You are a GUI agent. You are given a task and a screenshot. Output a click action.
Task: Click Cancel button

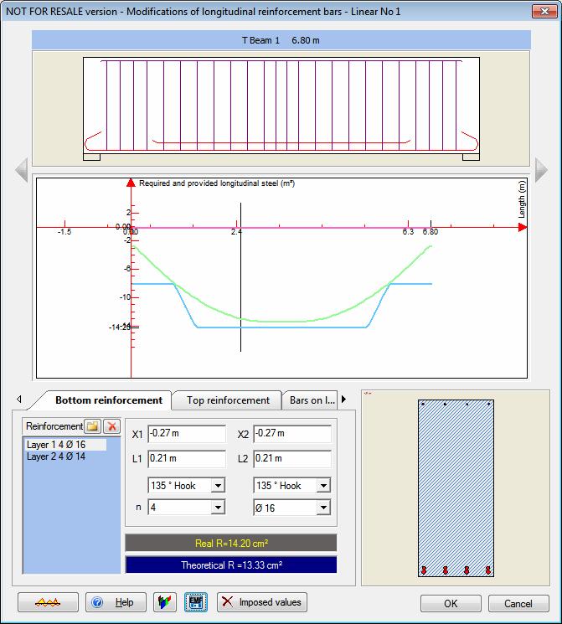[518, 604]
